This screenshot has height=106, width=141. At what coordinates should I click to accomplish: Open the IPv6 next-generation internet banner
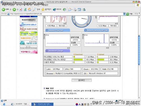pos(28,29)
